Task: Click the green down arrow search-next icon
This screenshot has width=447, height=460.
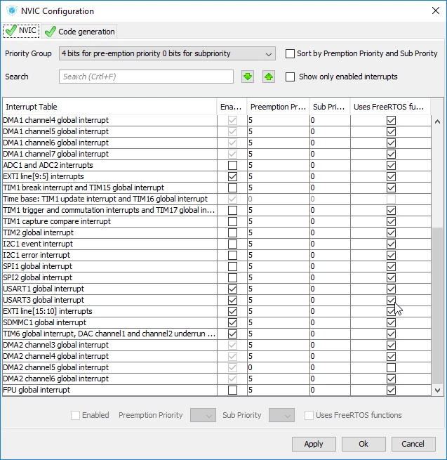Action: click(x=248, y=77)
